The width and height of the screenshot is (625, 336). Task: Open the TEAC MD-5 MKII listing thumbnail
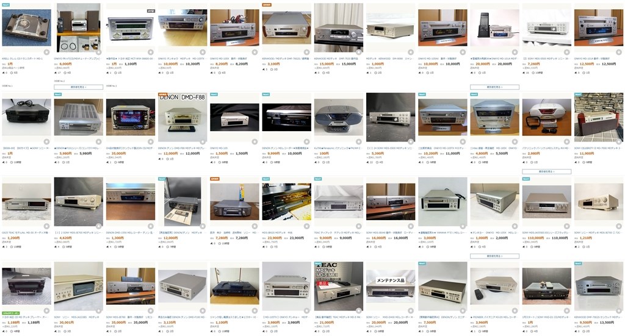pos(338,286)
